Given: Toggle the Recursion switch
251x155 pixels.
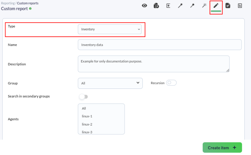Looking at the screenshot, I should [171, 83].
